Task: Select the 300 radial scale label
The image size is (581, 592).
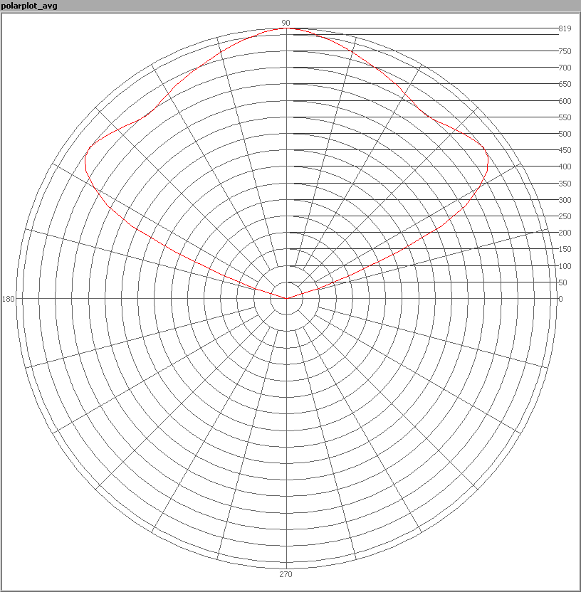Action: [565, 200]
